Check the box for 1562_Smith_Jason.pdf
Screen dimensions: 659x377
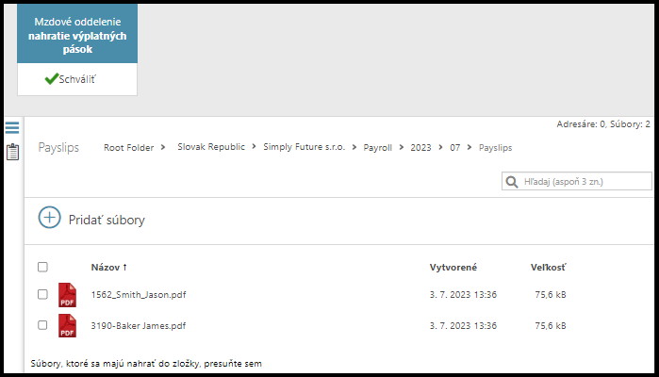pos(42,294)
